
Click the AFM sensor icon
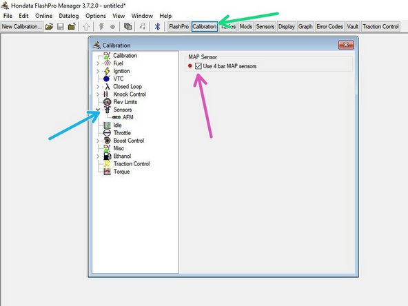(x=116, y=117)
